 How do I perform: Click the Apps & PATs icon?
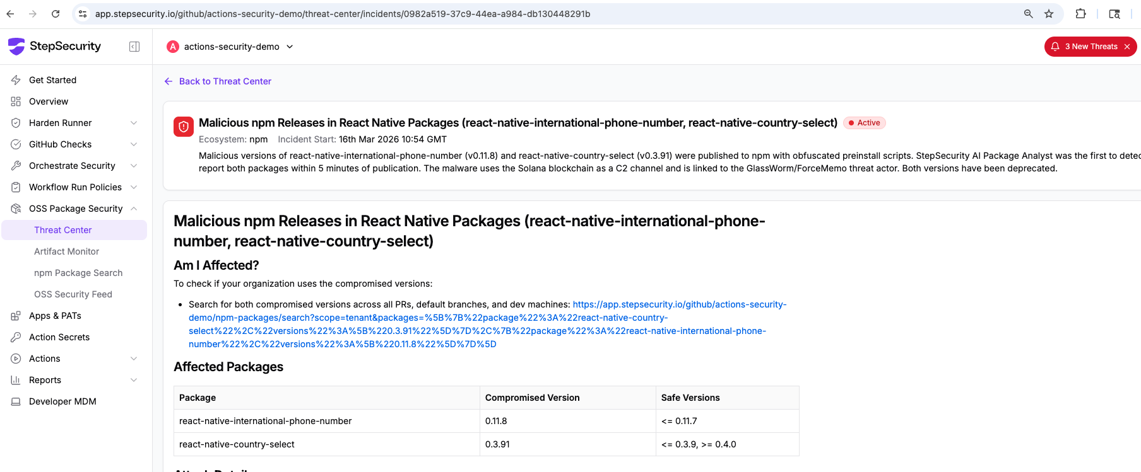[x=16, y=316]
